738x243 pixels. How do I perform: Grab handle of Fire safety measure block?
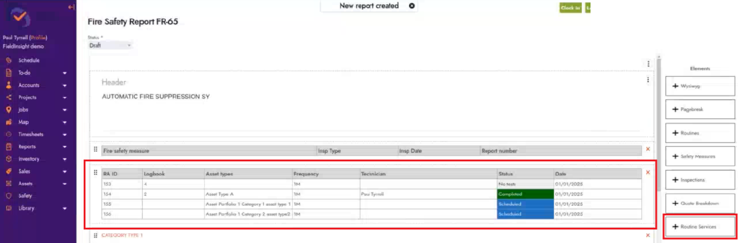click(x=95, y=149)
